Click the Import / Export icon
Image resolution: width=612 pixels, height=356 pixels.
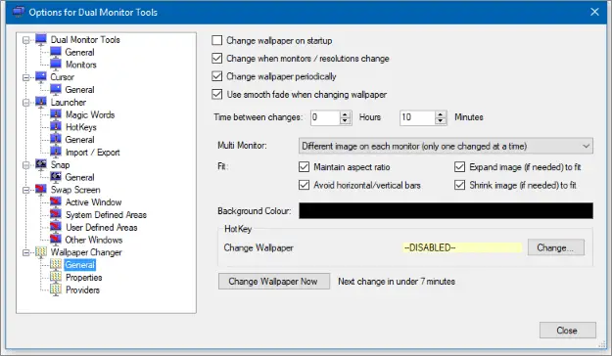click(56, 152)
